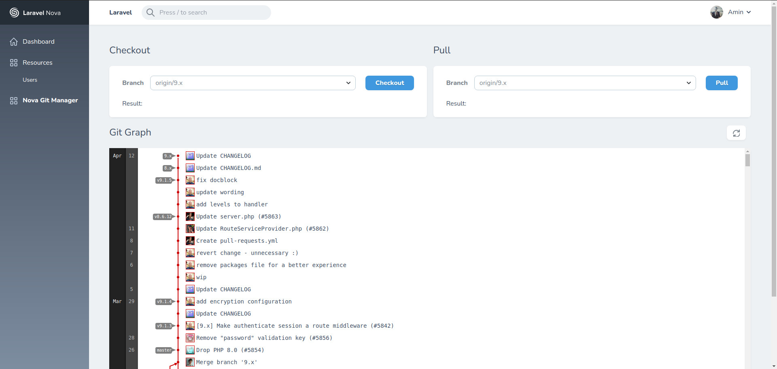Select commit 'Remove "password" validation key (#5856)'

pyautogui.click(x=264, y=338)
